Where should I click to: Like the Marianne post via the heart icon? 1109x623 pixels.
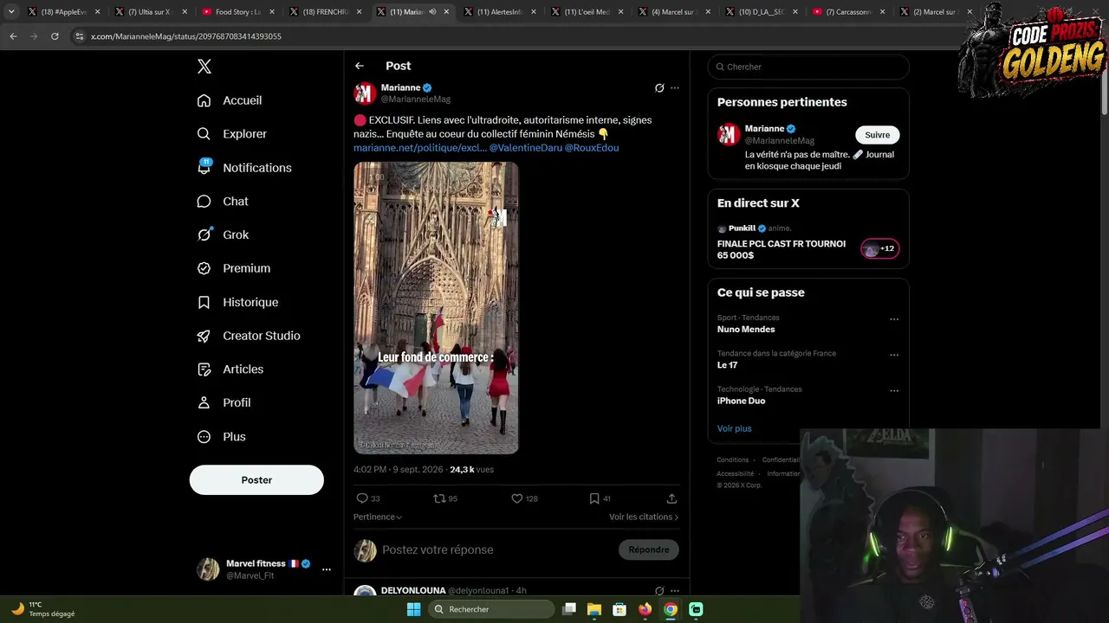pos(517,498)
